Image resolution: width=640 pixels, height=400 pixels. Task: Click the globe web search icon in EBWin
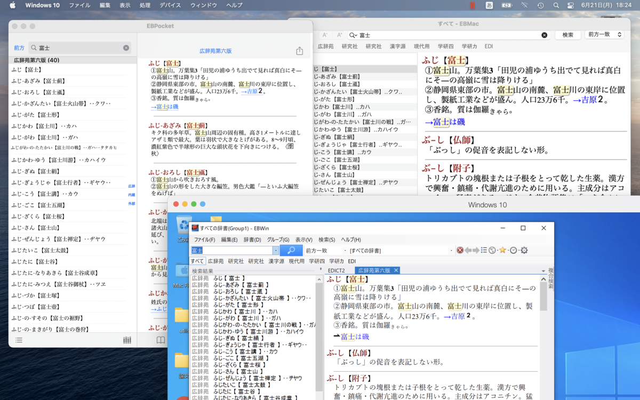tap(492, 250)
